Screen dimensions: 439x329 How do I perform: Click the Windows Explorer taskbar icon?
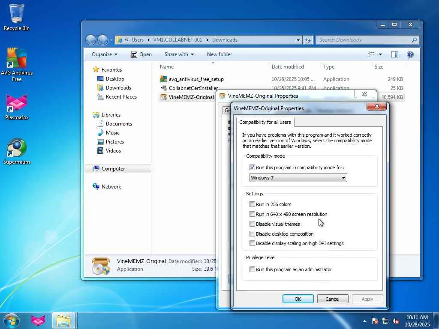click(x=63, y=320)
